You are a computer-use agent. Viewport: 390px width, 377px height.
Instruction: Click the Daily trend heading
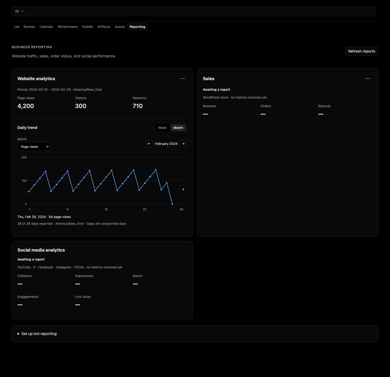(x=27, y=128)
